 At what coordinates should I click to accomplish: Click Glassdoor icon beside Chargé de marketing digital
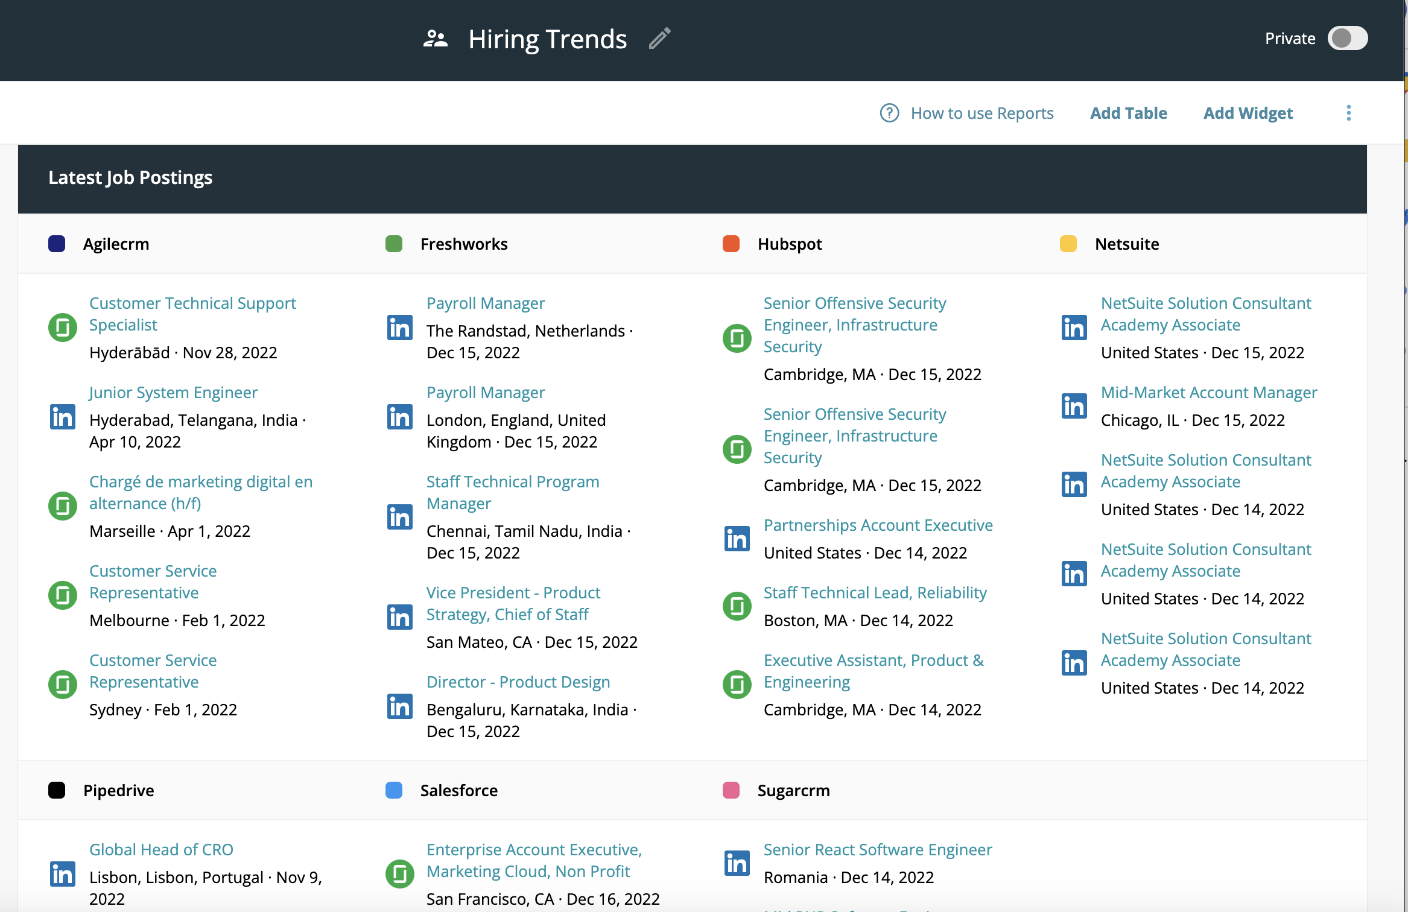[x=63, y=506]
